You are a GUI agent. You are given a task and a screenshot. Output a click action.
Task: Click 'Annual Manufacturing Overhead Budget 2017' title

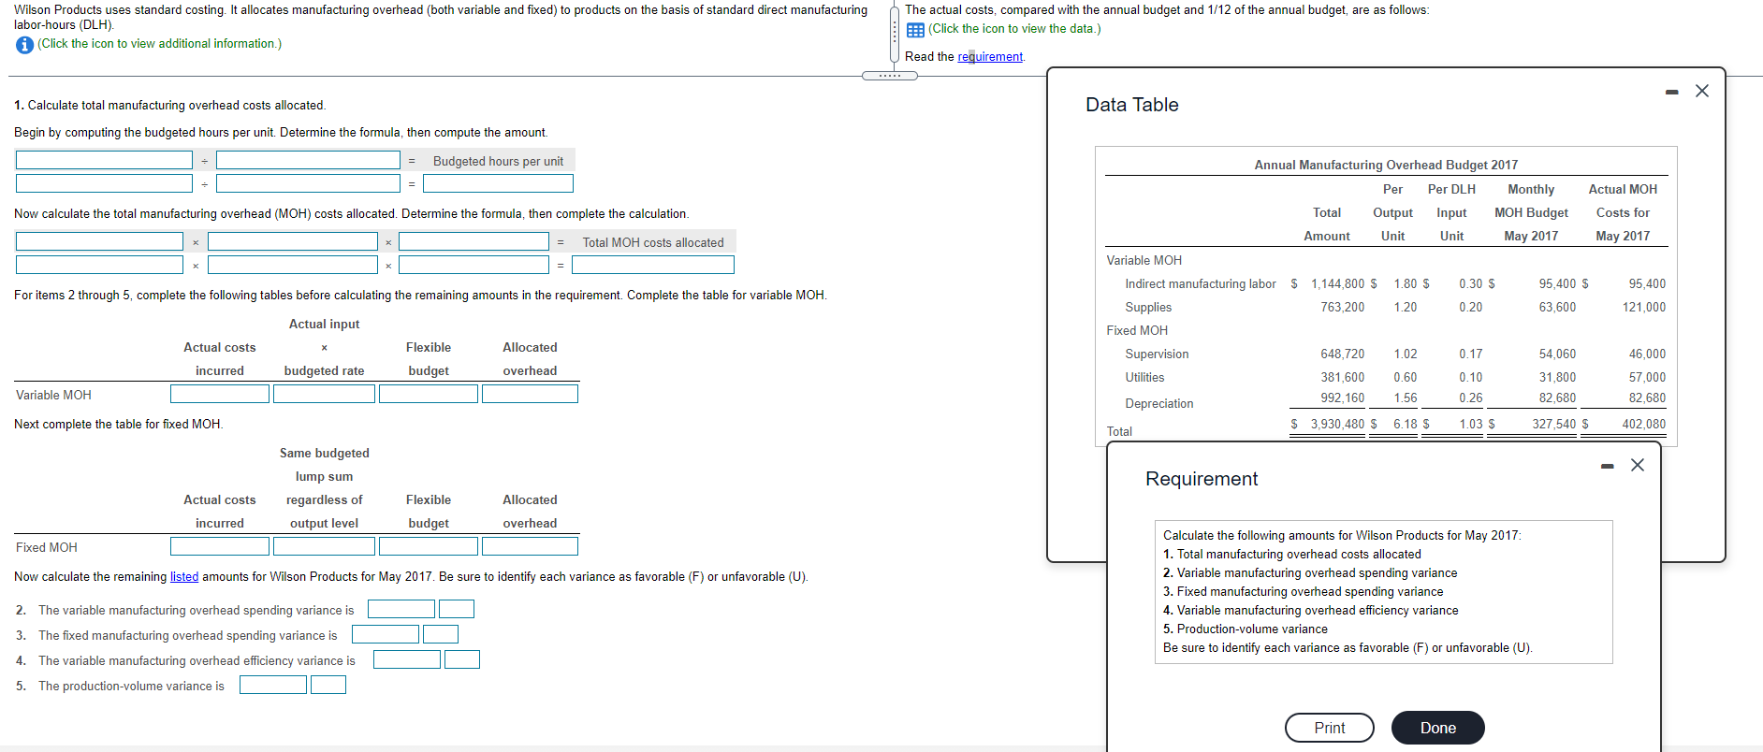coord(1386,166)
